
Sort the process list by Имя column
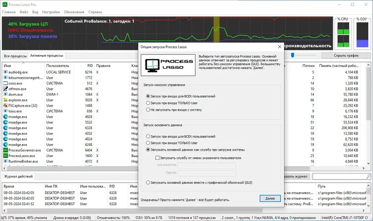[23, 66]
